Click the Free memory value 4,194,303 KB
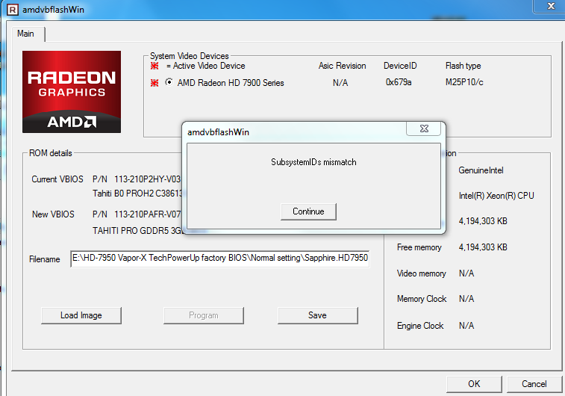The width and height of the screenshot is (565, 396). [x=483, y=247]
